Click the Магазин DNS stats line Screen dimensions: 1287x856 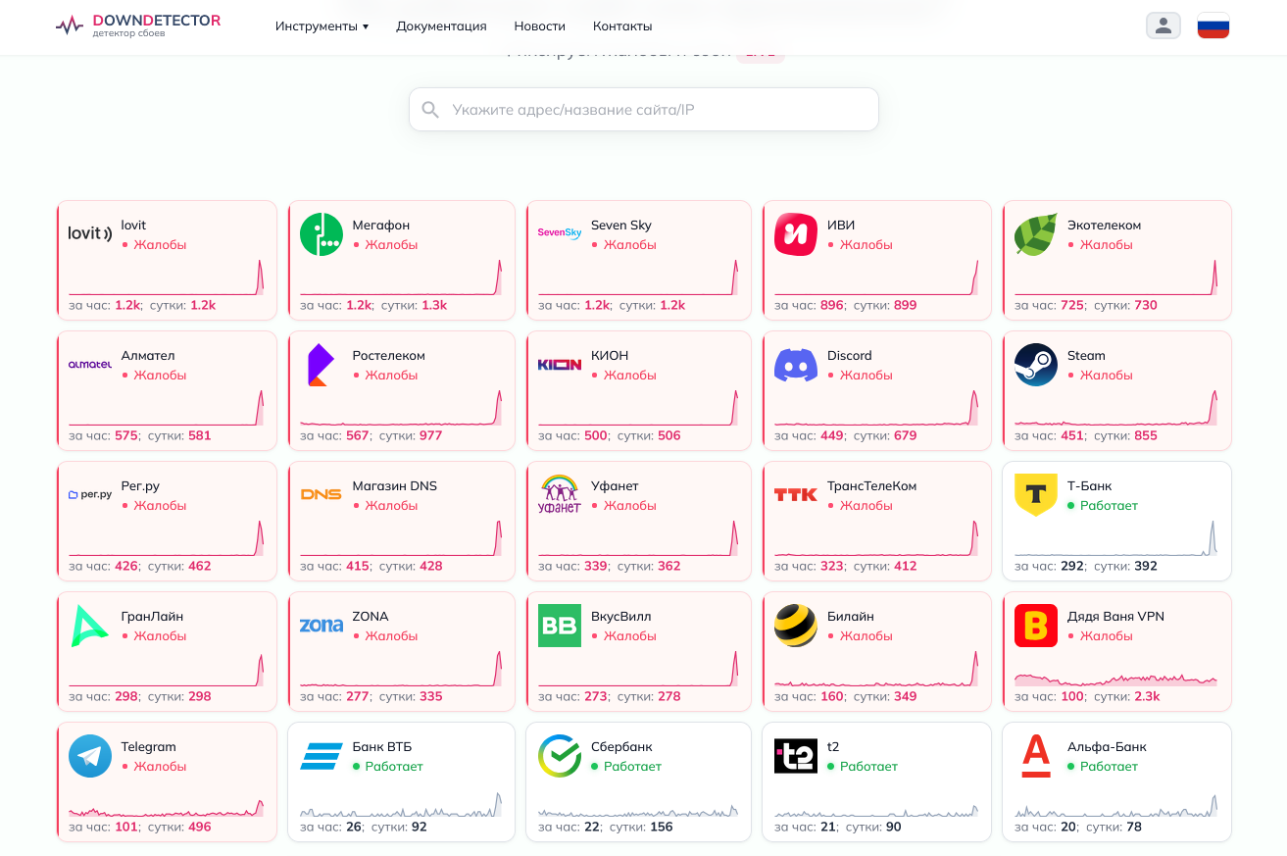(371, 567)
